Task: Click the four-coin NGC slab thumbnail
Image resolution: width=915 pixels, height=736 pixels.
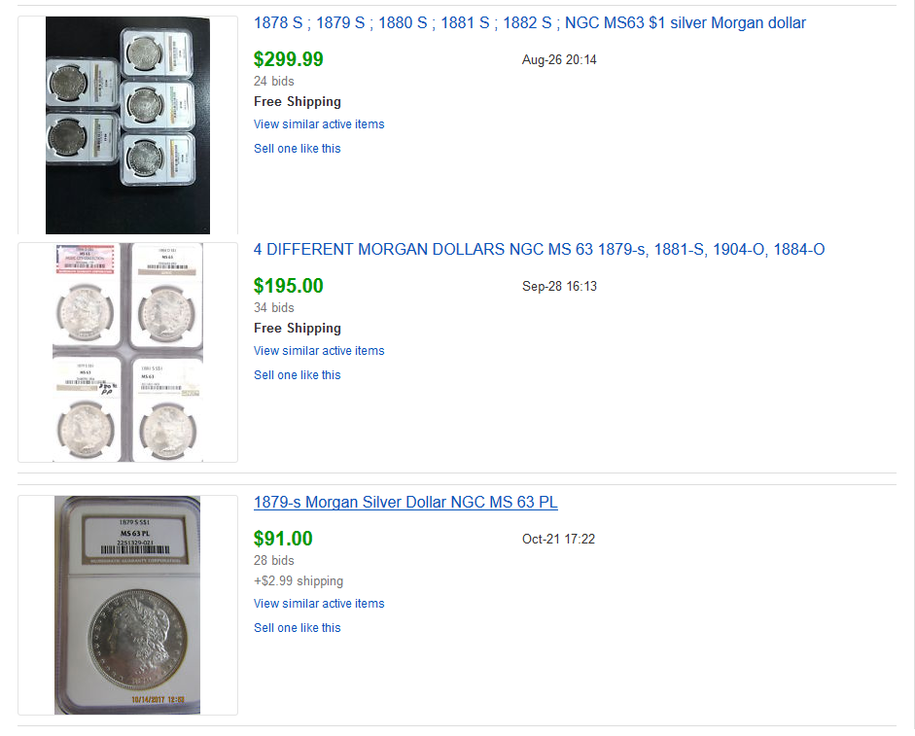Action: point(127,352)
